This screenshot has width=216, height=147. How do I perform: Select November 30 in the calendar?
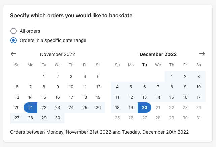pos(58,118)
